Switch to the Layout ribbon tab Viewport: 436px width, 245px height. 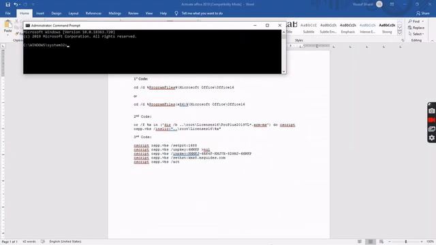(74, 14)
